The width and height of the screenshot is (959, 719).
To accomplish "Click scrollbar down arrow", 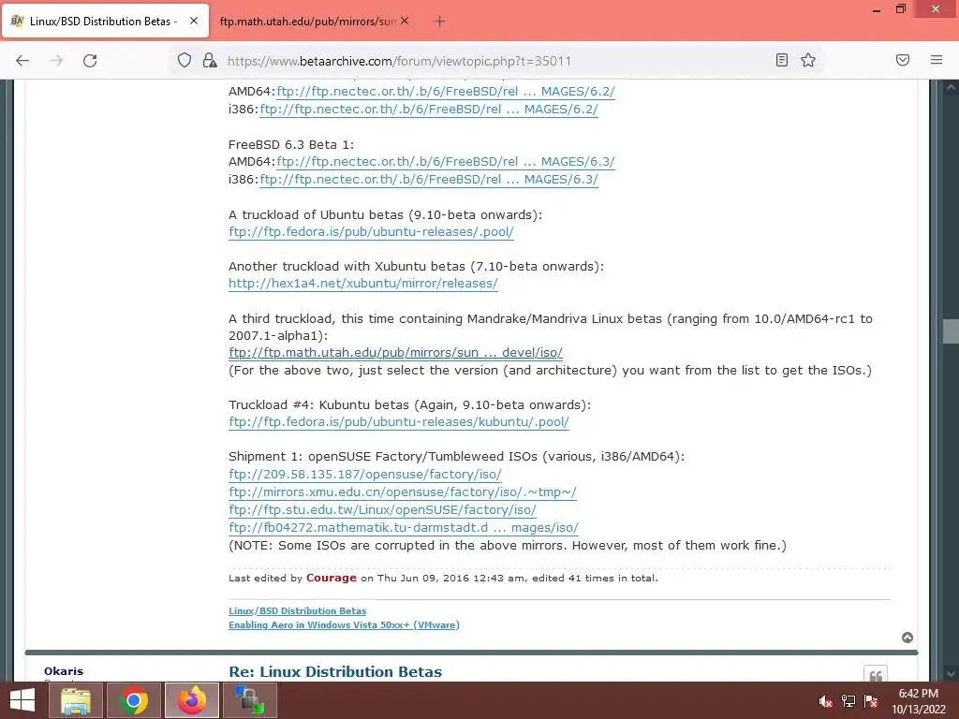I will tap(952, 674).
